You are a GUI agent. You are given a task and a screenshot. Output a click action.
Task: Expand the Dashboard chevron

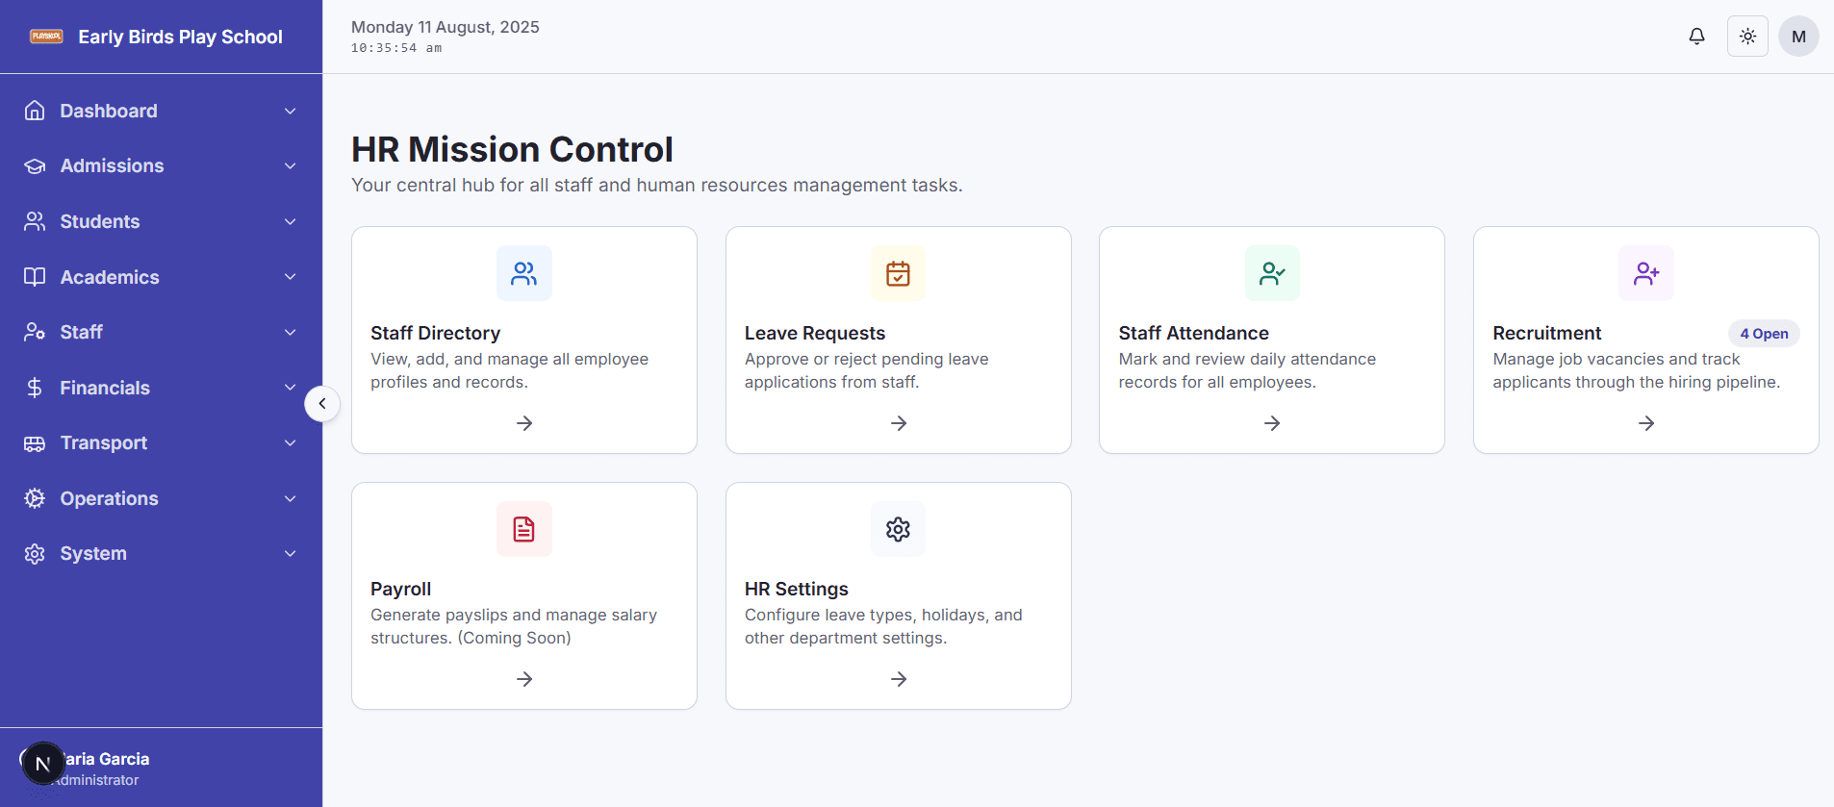tap(290, 112)
